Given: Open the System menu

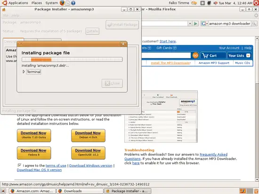Looking at the screenshot, I should tap(51, 3).
